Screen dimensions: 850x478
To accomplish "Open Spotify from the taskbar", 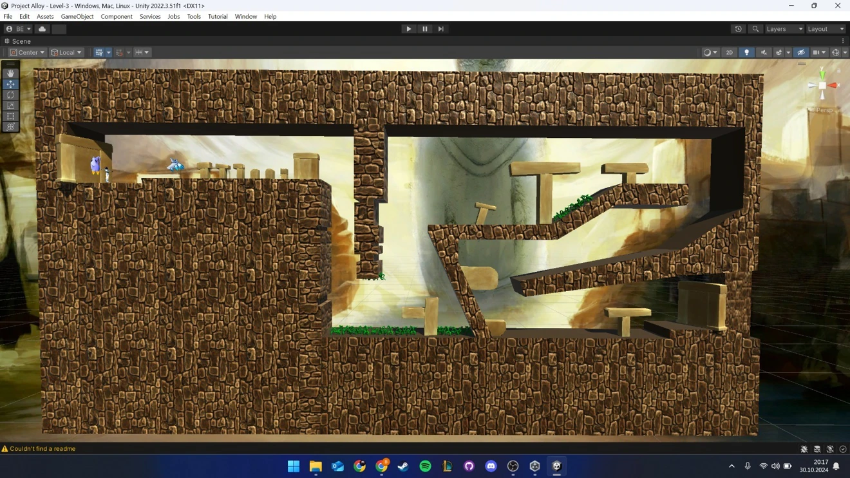I will point(425,466).
